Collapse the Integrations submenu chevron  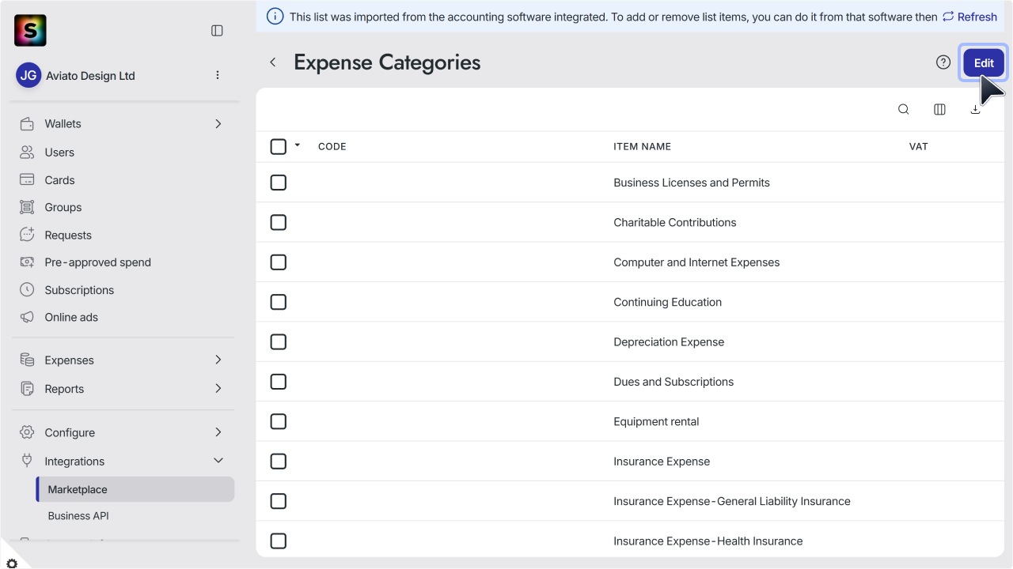(218, 461)
